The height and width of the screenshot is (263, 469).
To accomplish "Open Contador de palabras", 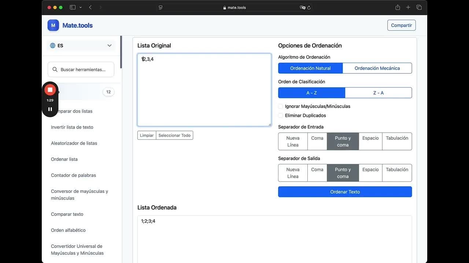I will (x=73, y=175).
